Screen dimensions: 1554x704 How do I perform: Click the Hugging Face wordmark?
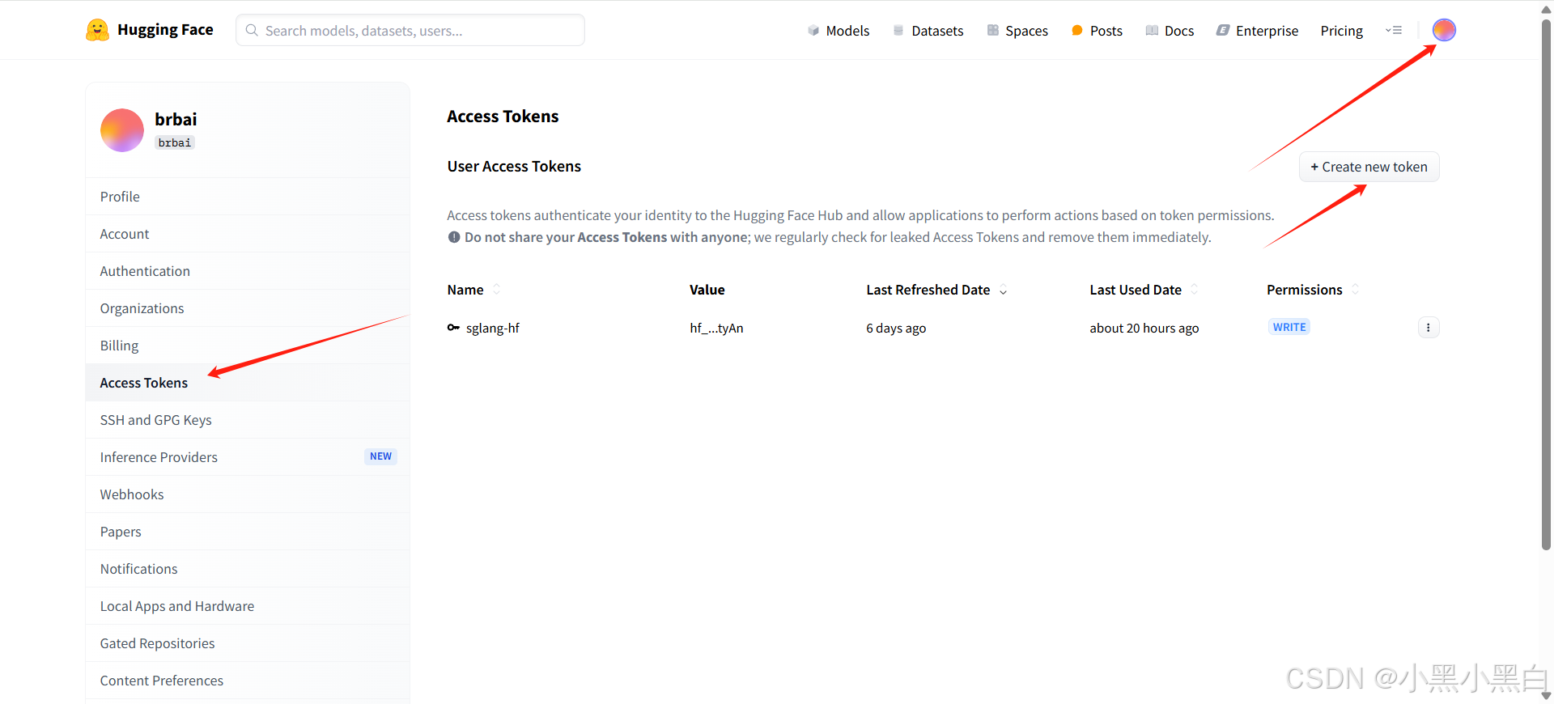(x=165, y=30)
